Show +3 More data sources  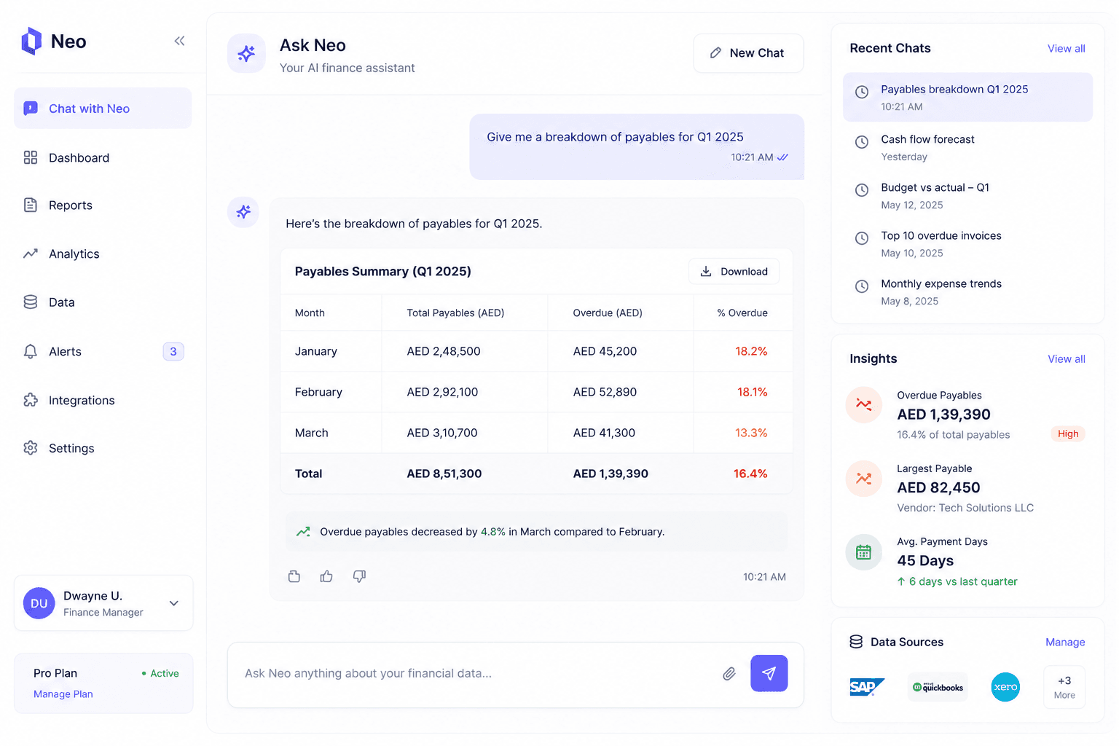(x=1064, y=687)
